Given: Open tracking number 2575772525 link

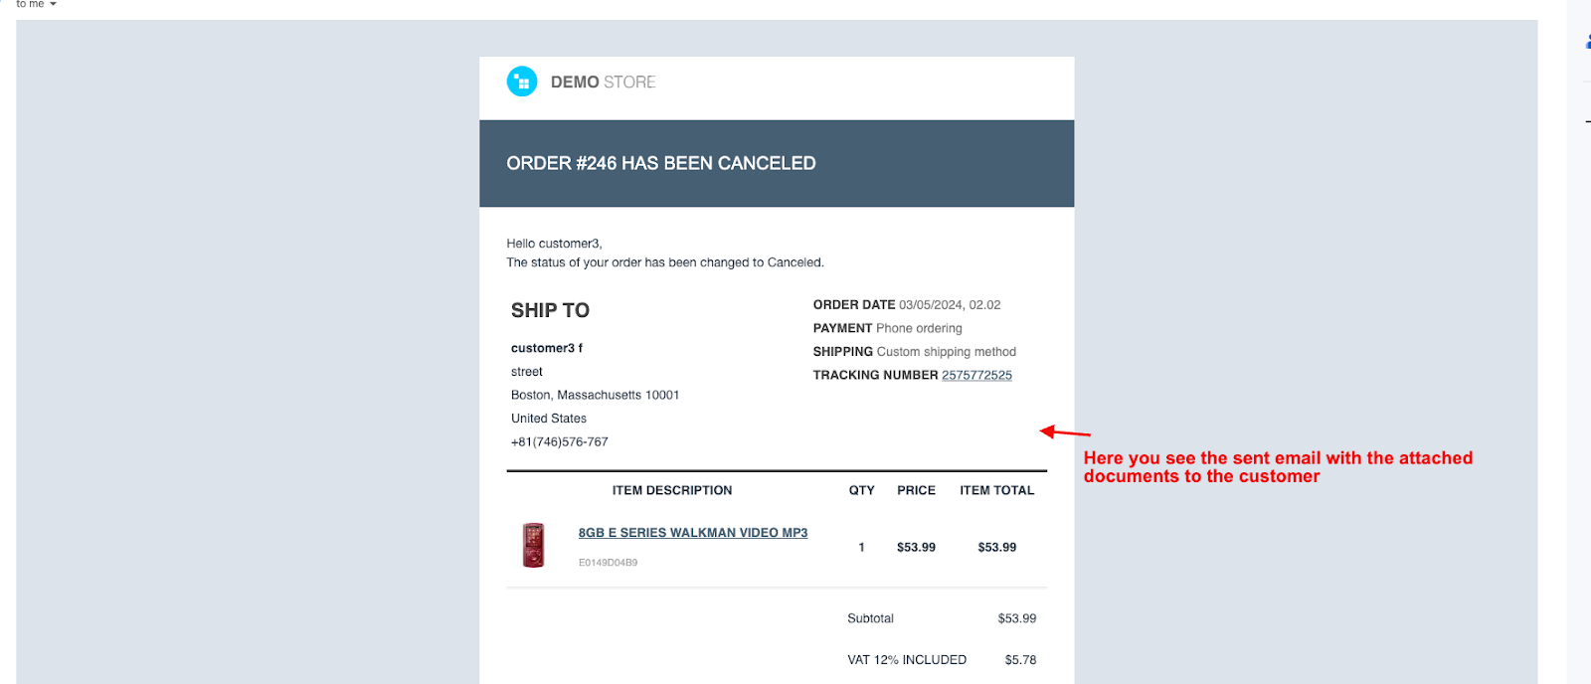Looking at the screenshot, I should [976, 376].
